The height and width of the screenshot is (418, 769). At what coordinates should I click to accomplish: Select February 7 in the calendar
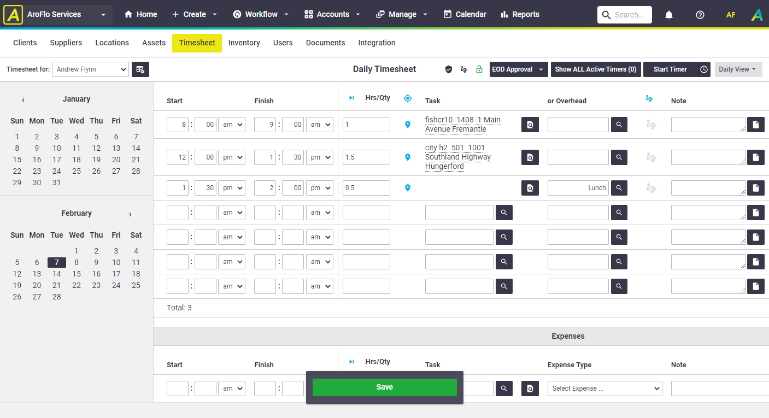[57, 262]
